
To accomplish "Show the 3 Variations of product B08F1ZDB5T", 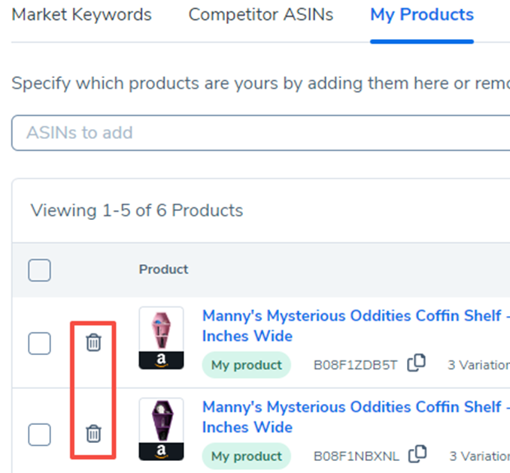I will click(479, 366).
